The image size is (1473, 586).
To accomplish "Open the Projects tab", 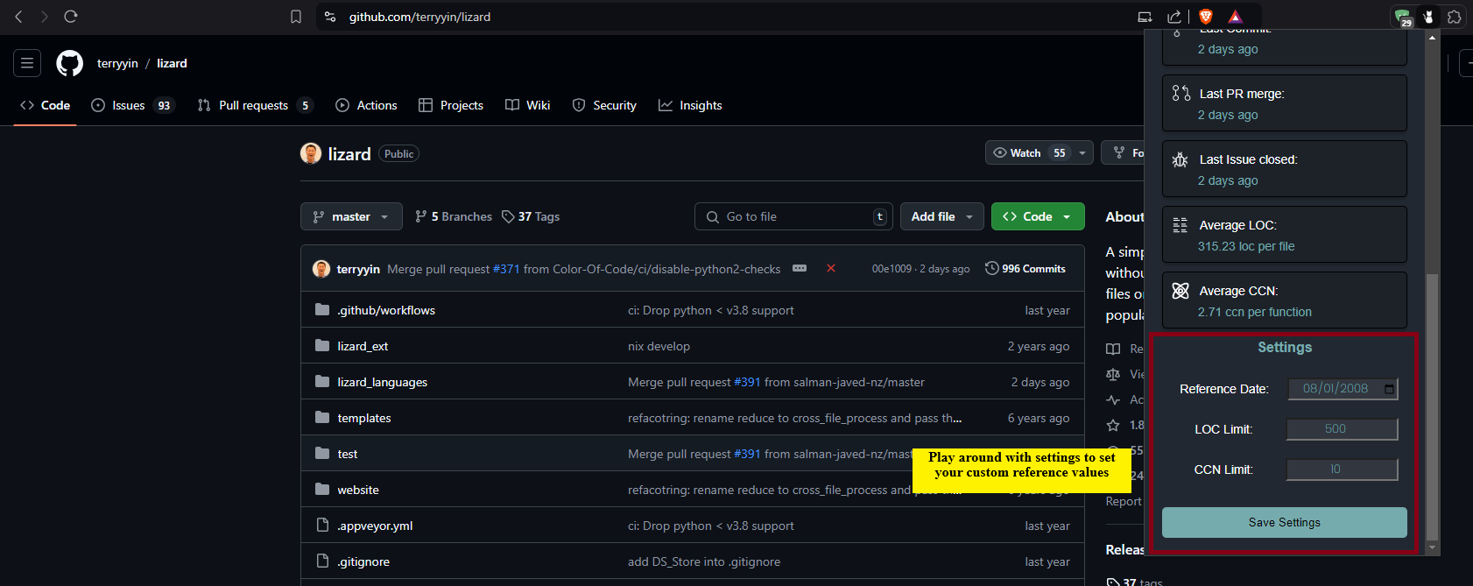I will coord(451,105).
